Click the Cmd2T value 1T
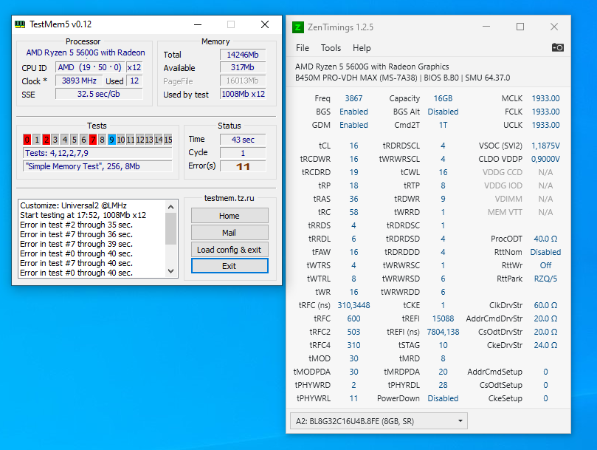 (x=443, y=125)
